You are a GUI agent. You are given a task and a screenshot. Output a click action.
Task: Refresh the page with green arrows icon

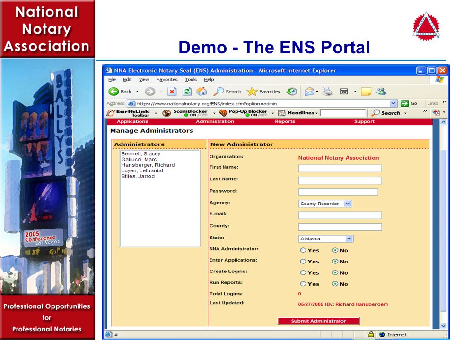(187, 92)
